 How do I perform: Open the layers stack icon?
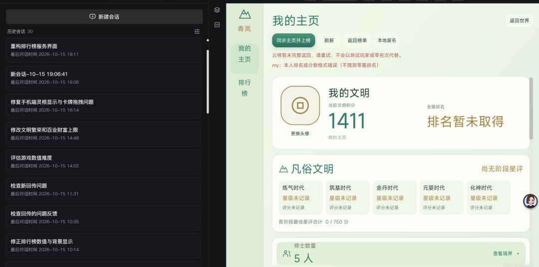[x=217, y=10]
